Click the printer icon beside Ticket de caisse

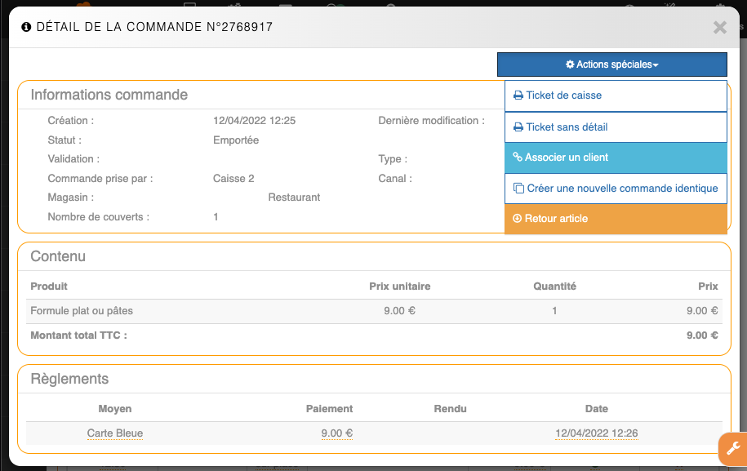point(518,96)
